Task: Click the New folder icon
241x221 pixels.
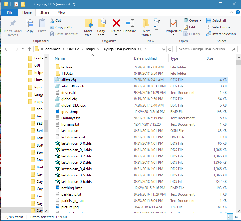Action: (x=146, y=24)
